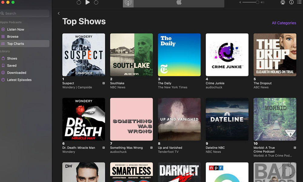Click the podcast artwork icon in the player

pos(128,3)
